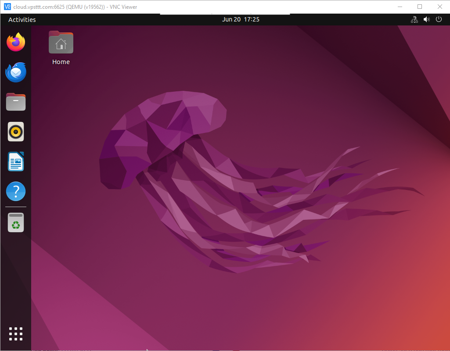Open Thunderbird Mail in the dock
The image size is (450, 351).
(x=16, y=72)
